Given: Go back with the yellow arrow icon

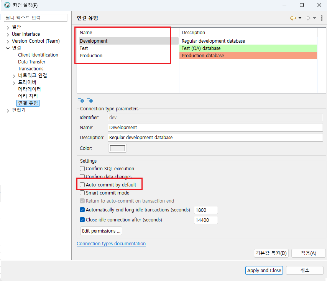Looking at the screenshot, I should (x=293, y=18).
